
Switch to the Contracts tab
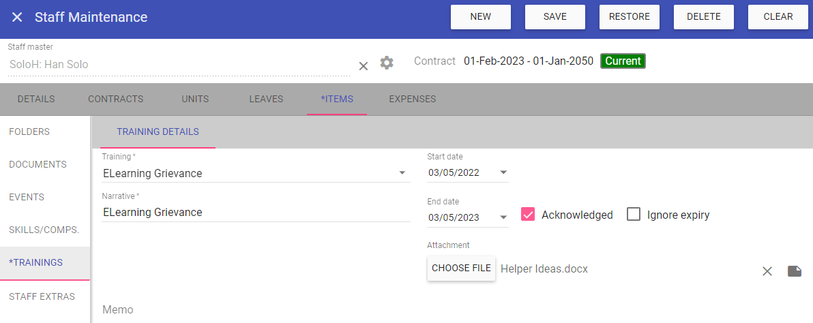(x=116, y=99)
